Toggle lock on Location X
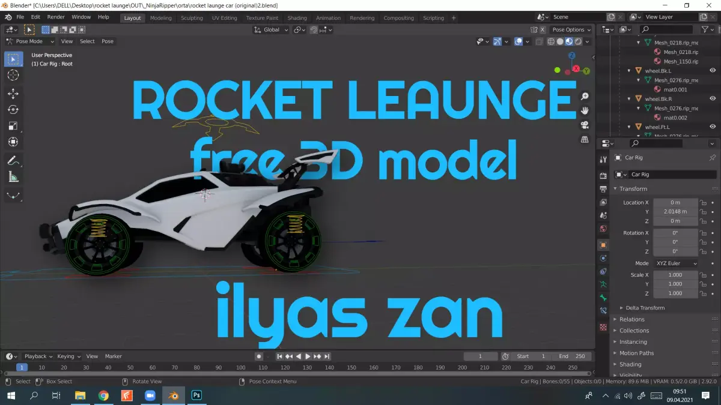 pyautogui.click(x=702, y=203)
